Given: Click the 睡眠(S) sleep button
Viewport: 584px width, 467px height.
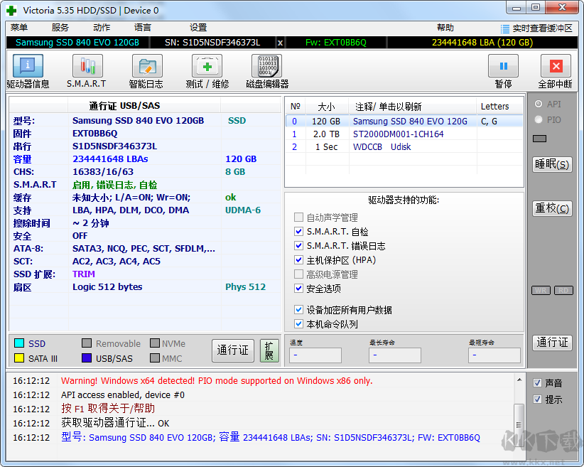Looking at the screenshot, I should point(552,164).
